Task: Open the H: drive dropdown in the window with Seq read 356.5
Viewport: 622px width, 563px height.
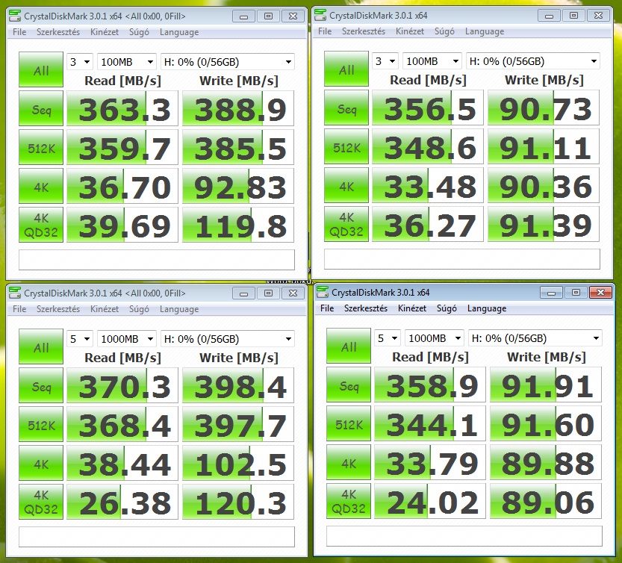Action: tap(533, 61)
